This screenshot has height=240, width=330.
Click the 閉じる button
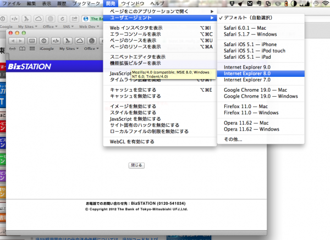(x=136, y=165)
